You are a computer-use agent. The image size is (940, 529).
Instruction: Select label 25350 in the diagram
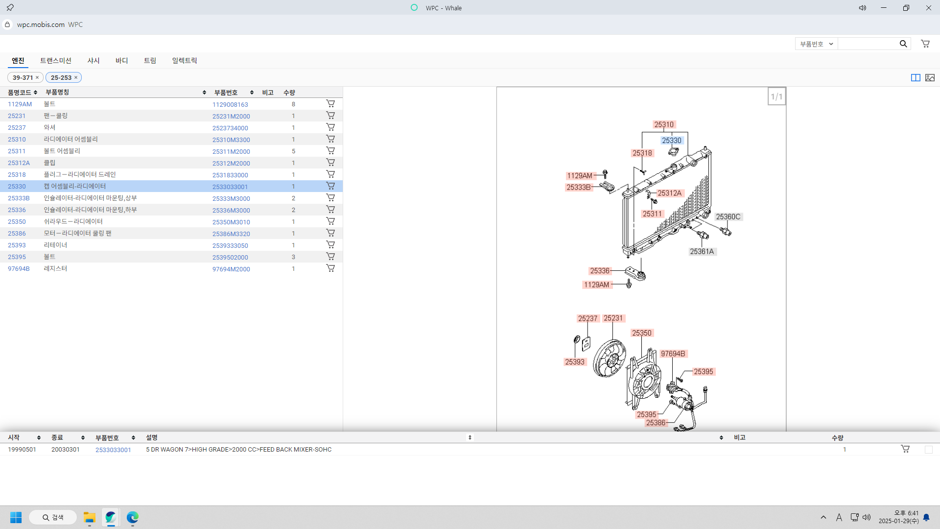coord(641,333)
